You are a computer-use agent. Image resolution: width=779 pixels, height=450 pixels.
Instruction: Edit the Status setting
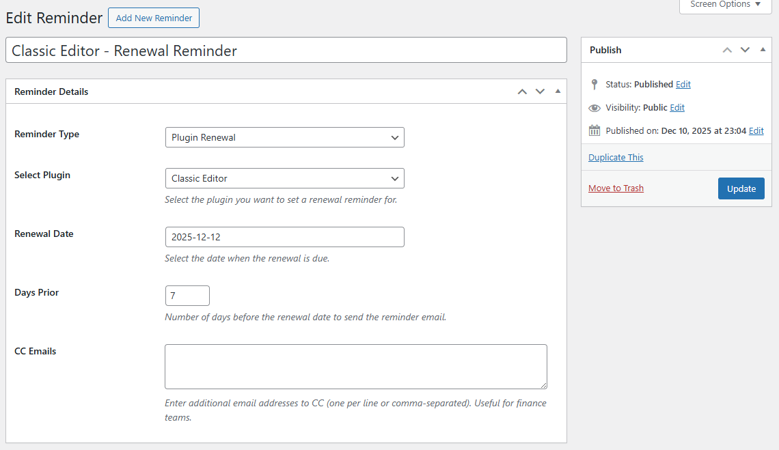click(x=683, y=85)
